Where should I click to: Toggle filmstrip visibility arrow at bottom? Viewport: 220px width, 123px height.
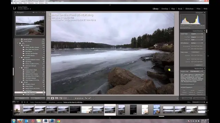coord(110,118)
